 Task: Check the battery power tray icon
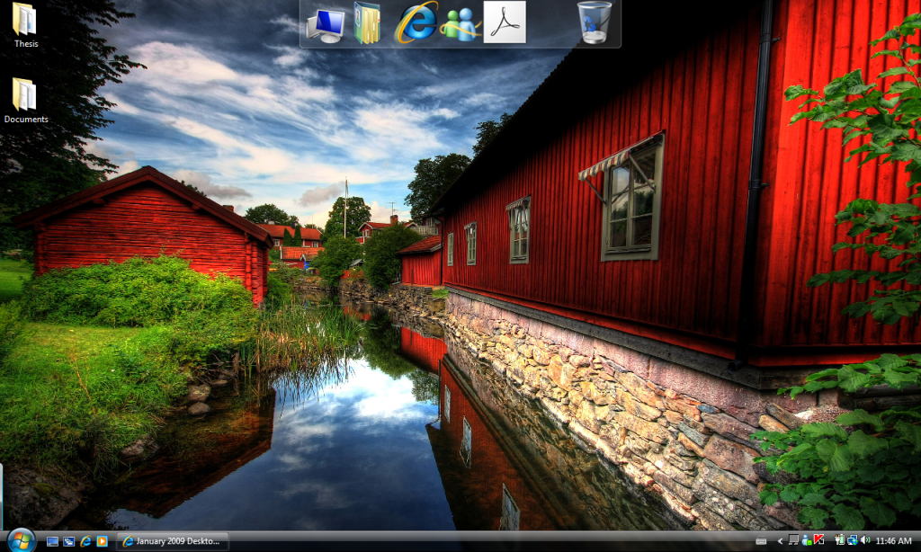coord(839,539)
